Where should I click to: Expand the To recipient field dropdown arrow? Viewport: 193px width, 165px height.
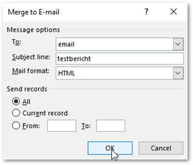[178, 44]
